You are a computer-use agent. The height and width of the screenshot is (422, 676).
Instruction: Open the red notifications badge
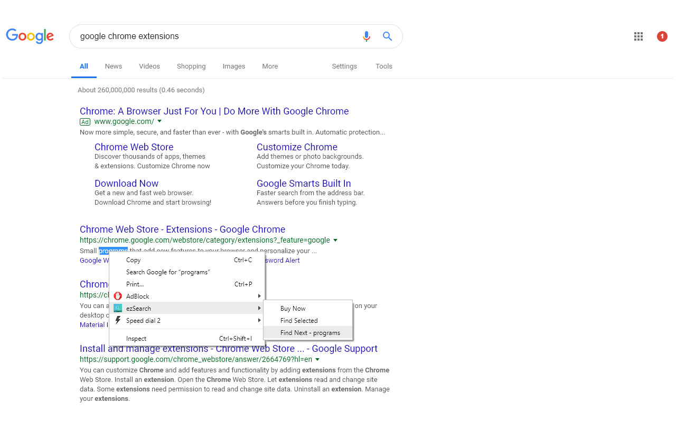point(662,36)
